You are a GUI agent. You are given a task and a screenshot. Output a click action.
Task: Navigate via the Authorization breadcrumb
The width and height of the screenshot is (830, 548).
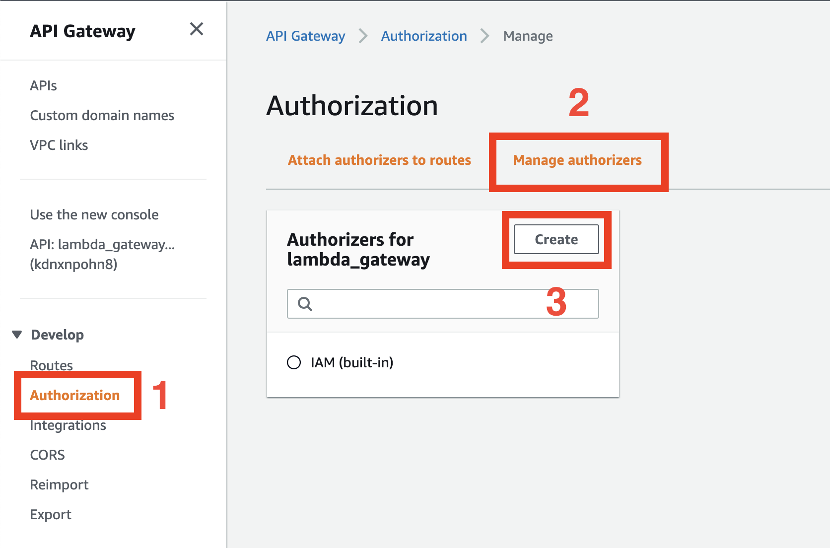(423, 36)
